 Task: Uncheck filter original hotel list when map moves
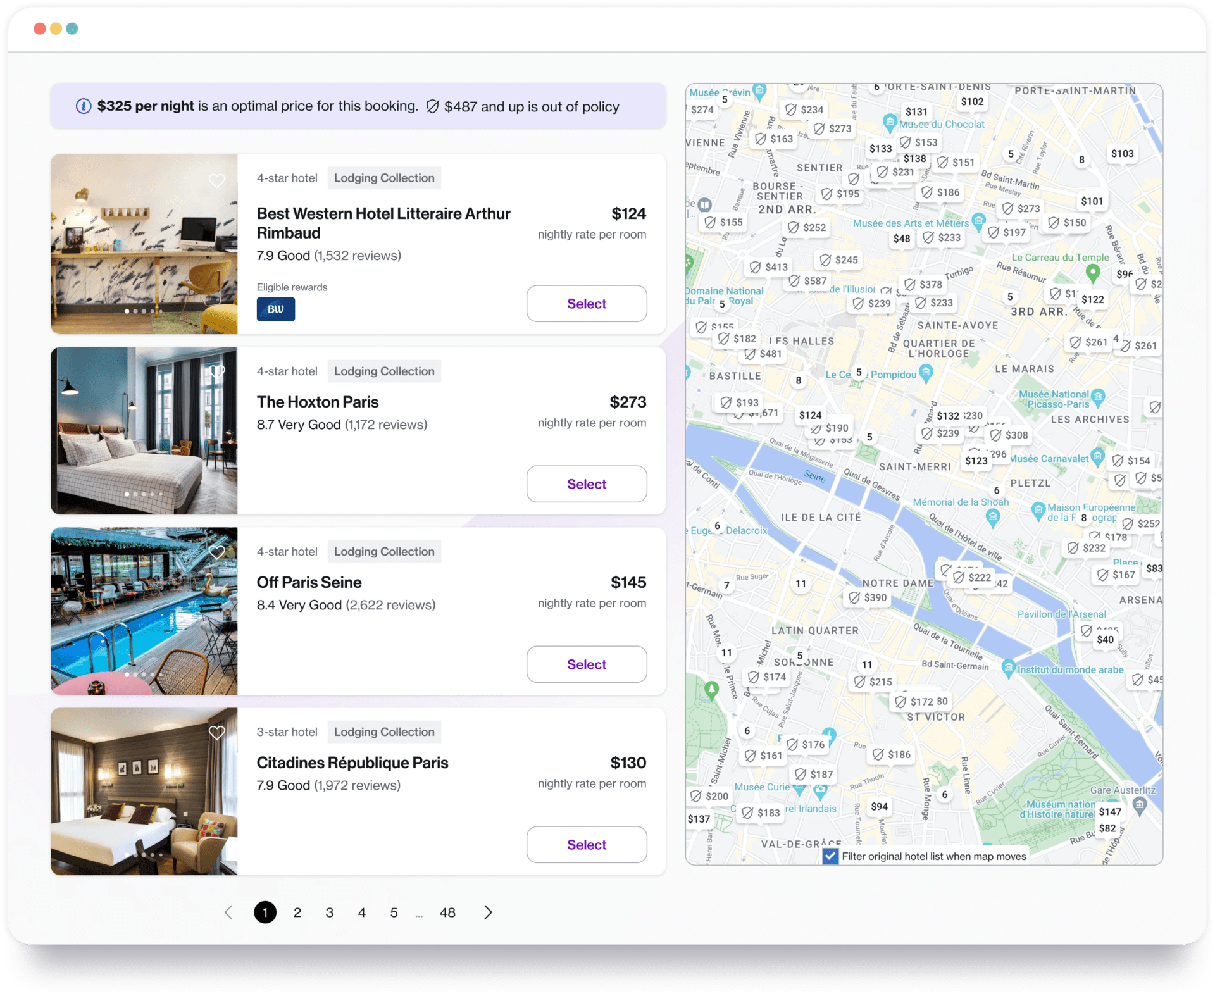click(x=830, y=856)
